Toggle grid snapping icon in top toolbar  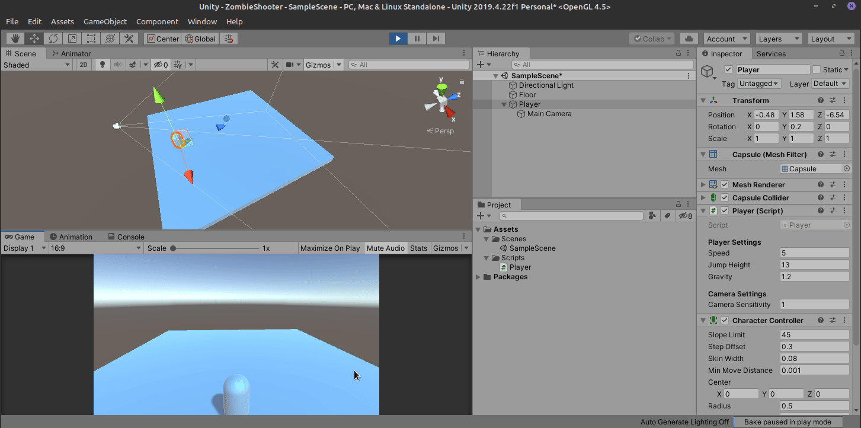[229, 39]
